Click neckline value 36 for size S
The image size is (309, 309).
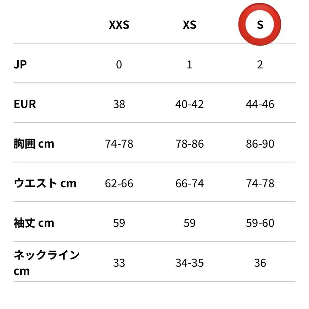click(x=260, y=263)
